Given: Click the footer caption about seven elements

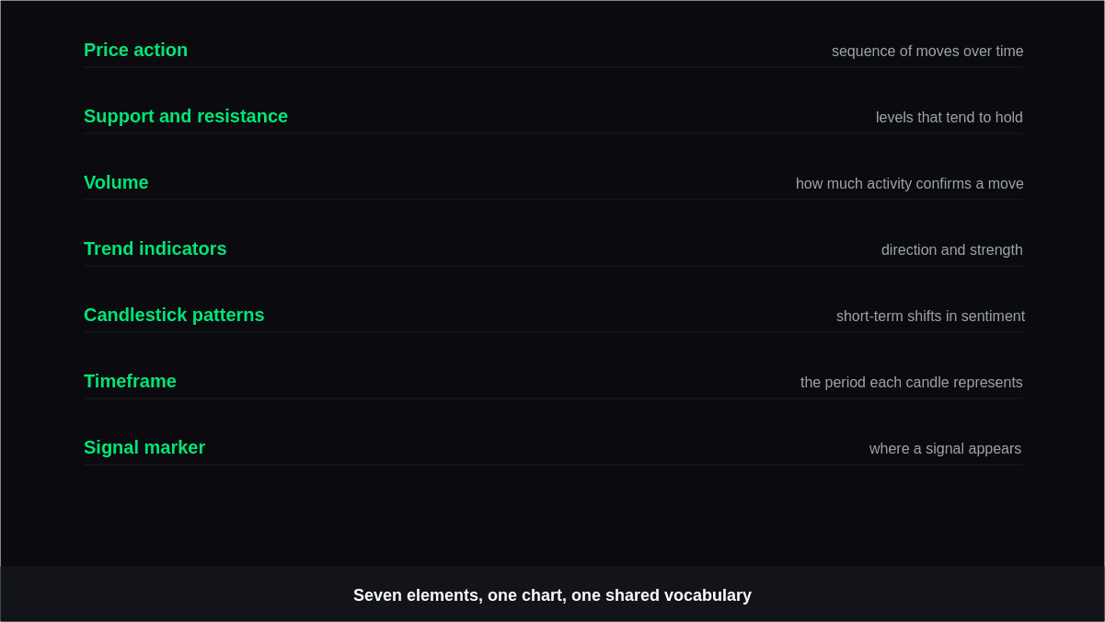Looking at the screenshot, I should [x=552, y=595].
